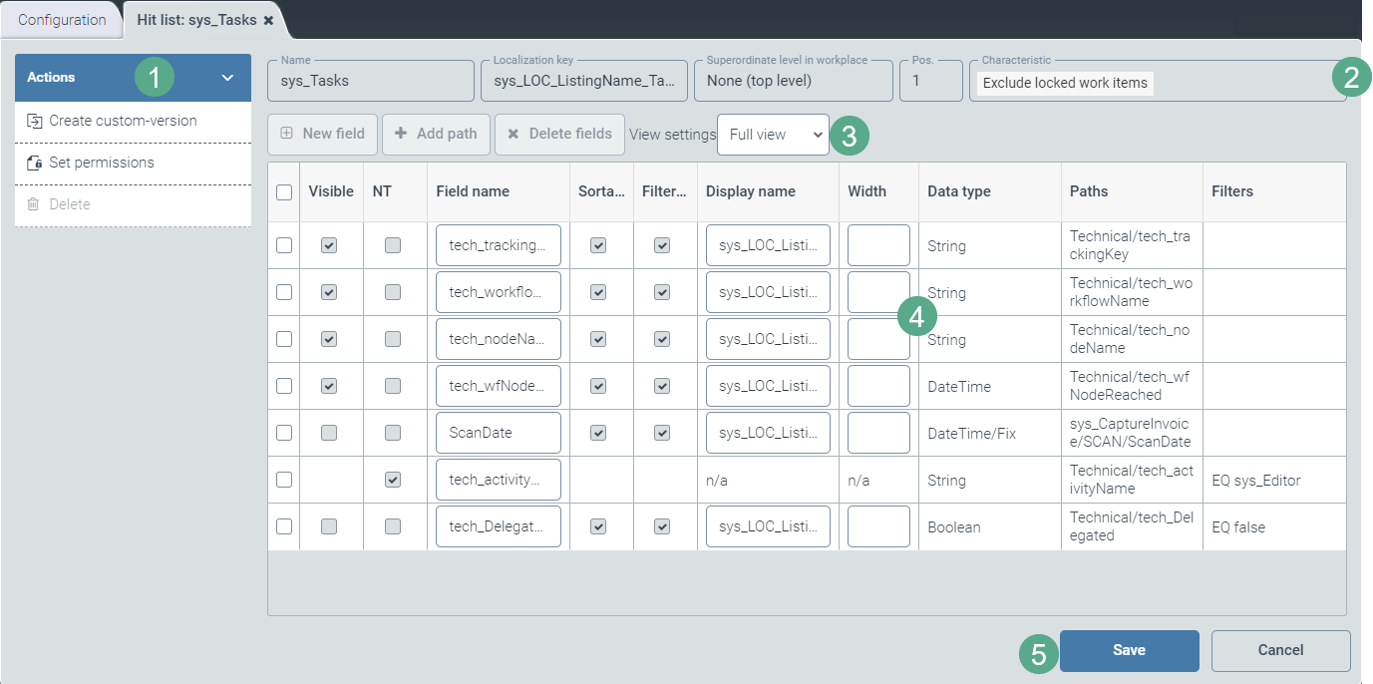Click the Set permissions lock icon
The width and height of the screenshot is (1373, 684).
34,164
